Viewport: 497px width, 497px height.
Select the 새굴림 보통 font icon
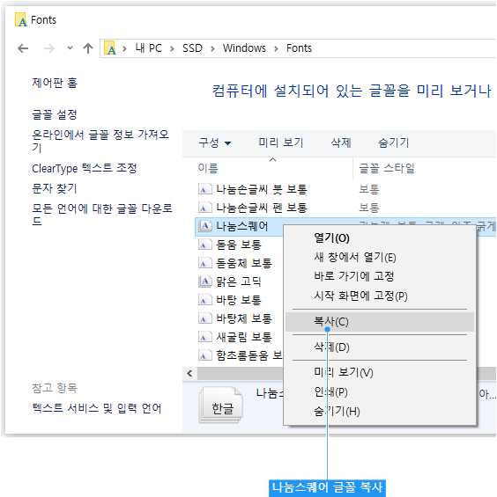tap(204, 337)
